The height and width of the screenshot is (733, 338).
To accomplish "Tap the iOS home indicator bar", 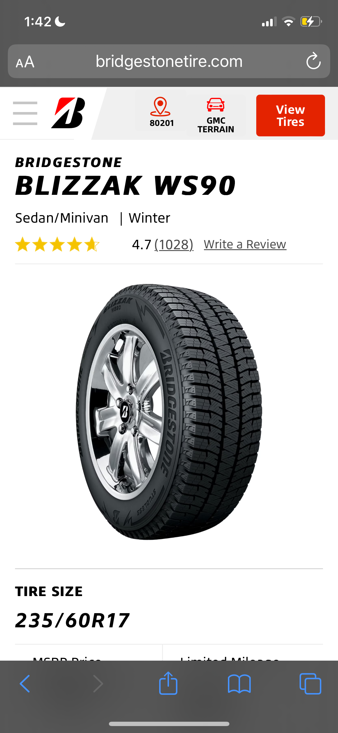I will 169,724.
